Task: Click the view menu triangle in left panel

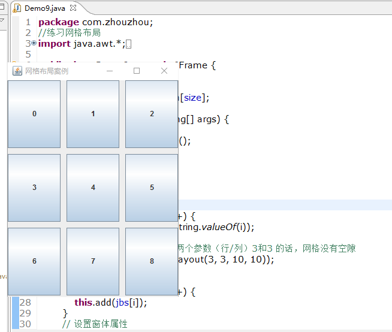Action: [2, 20]
